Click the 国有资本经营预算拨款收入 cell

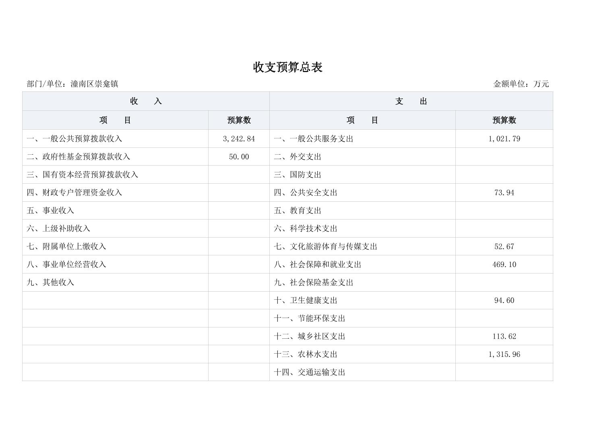pyautogui.click(x=83, y=174)
